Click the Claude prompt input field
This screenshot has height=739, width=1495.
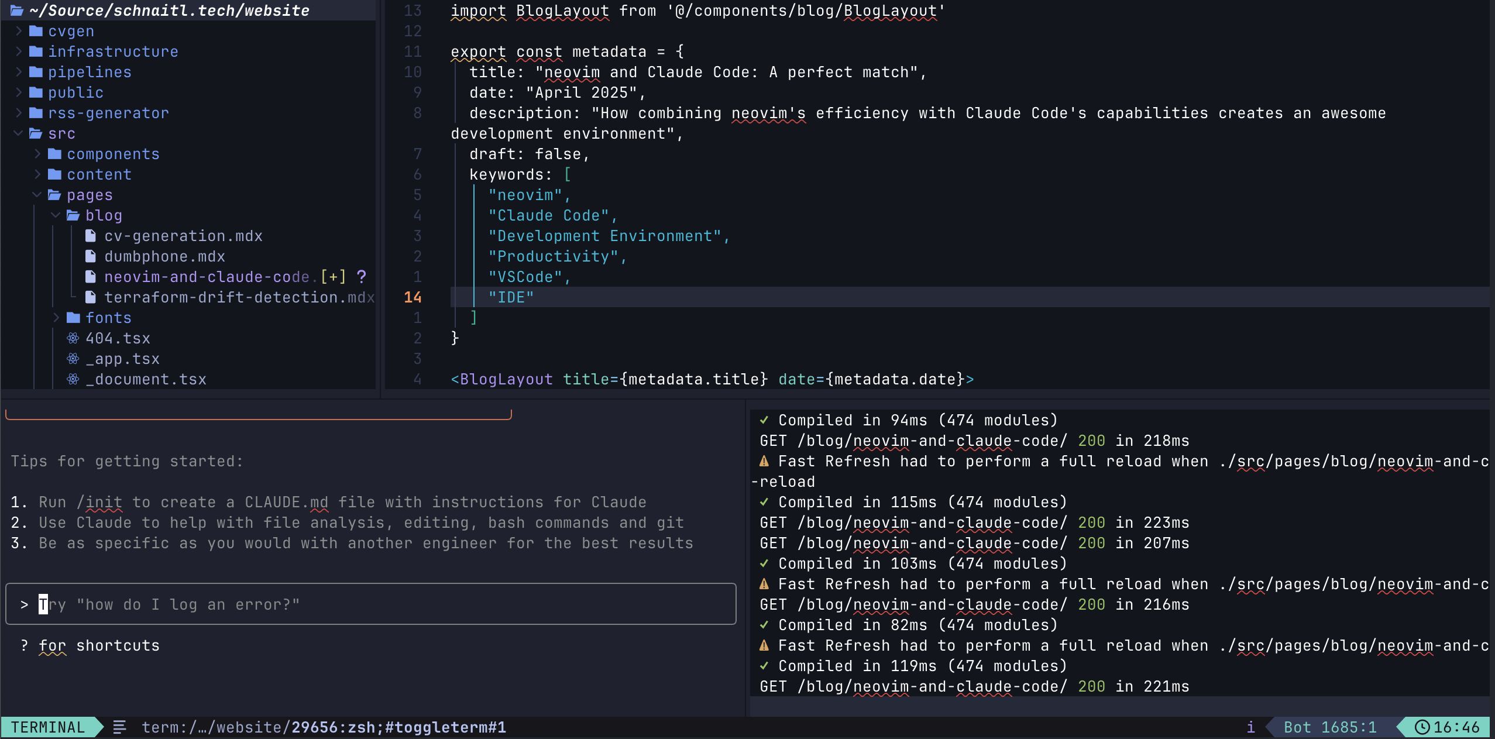(x=371, y=604)
